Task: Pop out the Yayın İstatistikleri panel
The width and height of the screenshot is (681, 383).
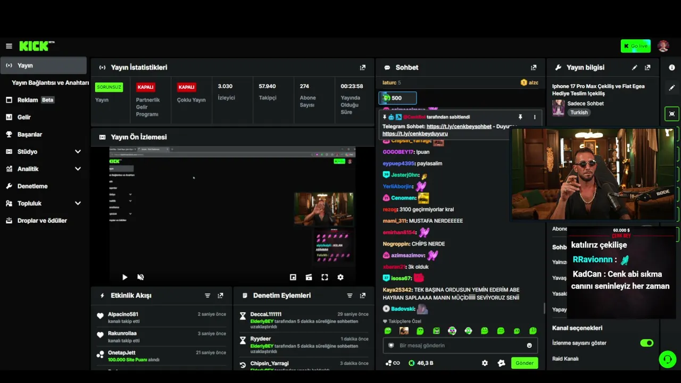Action: click(x=363, y=68)
